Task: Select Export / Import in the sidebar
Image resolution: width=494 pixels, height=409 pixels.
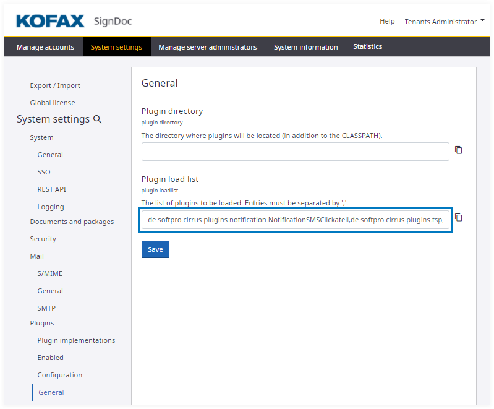Action: pyautogui.click(x=55, y=85)
